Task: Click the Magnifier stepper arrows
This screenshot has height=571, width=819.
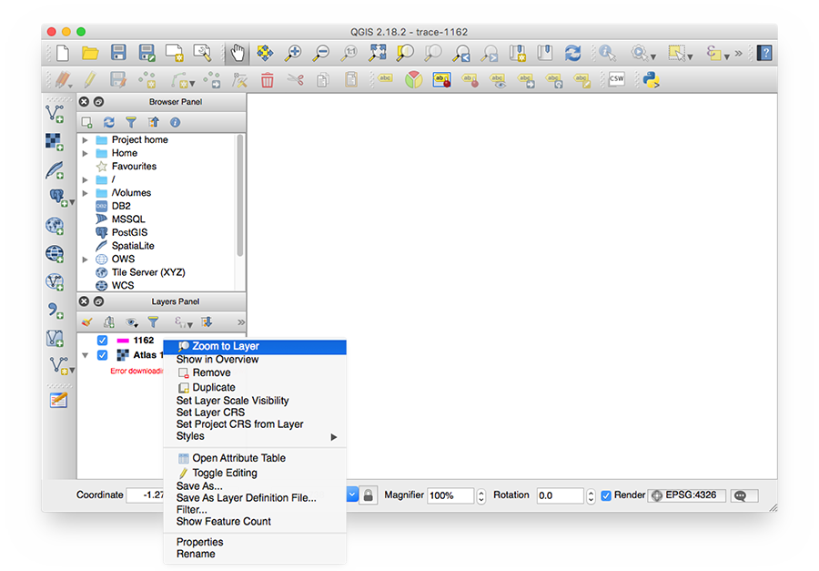Action: click(x=481, y=495)
